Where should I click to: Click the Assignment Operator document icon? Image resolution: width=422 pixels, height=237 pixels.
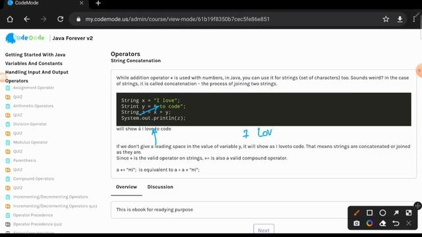coord(8,88)
